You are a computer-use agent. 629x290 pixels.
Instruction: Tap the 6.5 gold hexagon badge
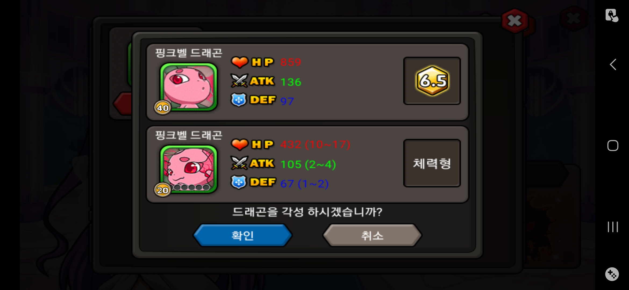433,81
